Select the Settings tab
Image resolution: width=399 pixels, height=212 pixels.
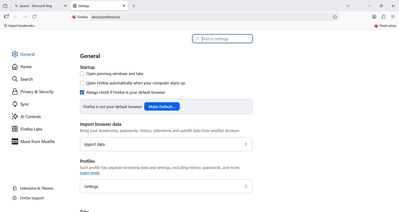[x=100, y=6]
